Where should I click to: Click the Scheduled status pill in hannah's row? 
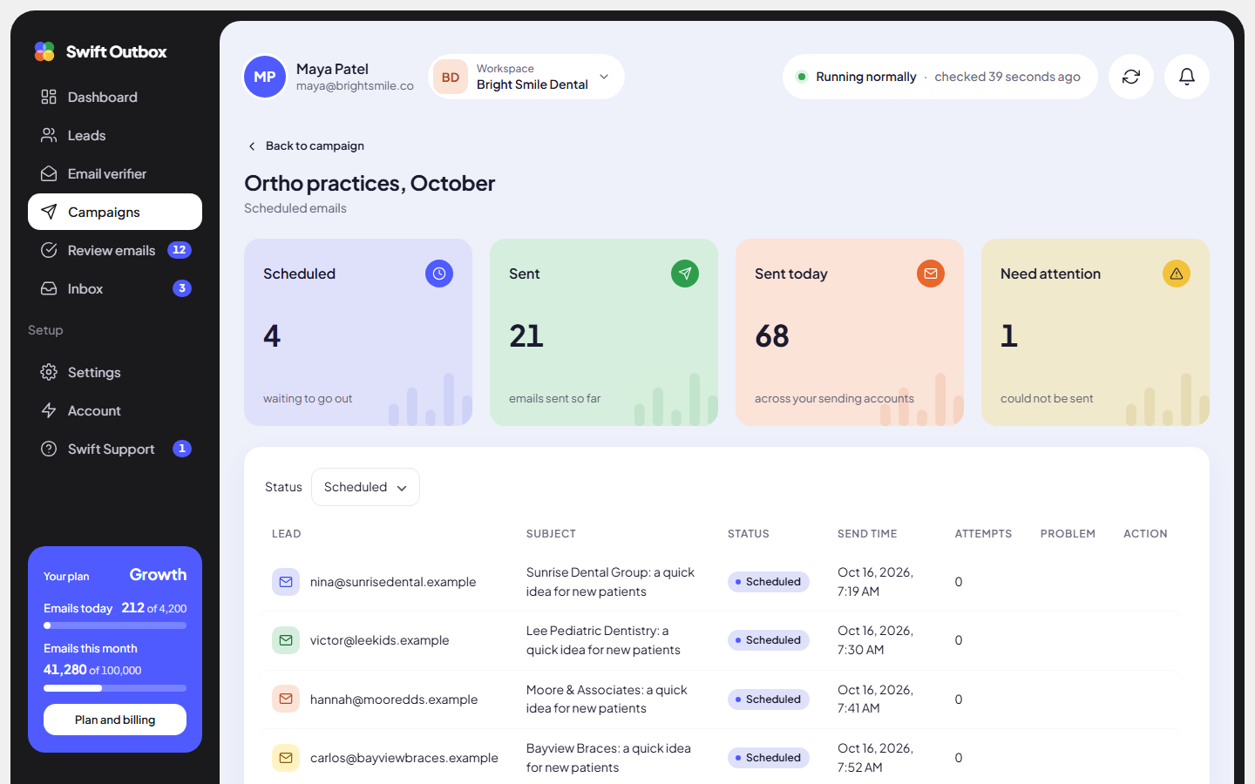769,700
